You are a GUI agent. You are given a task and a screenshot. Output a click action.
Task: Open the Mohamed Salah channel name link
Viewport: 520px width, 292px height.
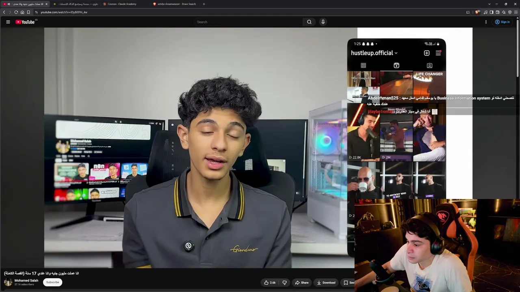click(26, 281)
